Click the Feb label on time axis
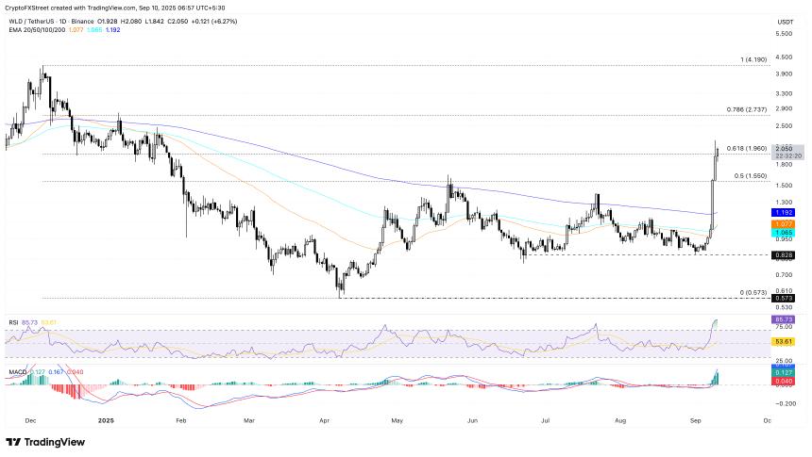812x457 pixels. pos(180,421)
